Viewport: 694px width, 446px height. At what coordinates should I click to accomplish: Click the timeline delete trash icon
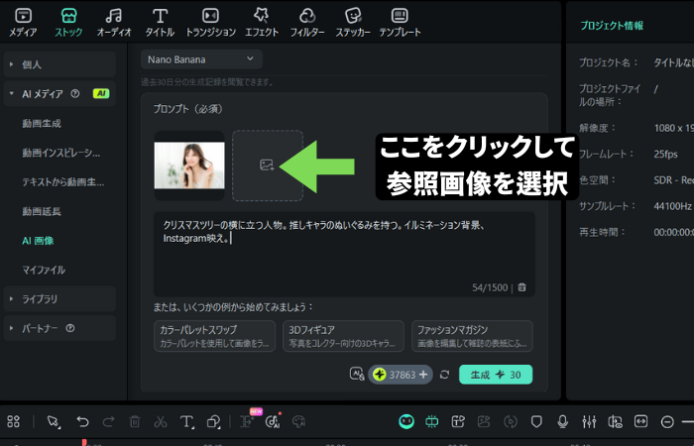click(135, 421)
